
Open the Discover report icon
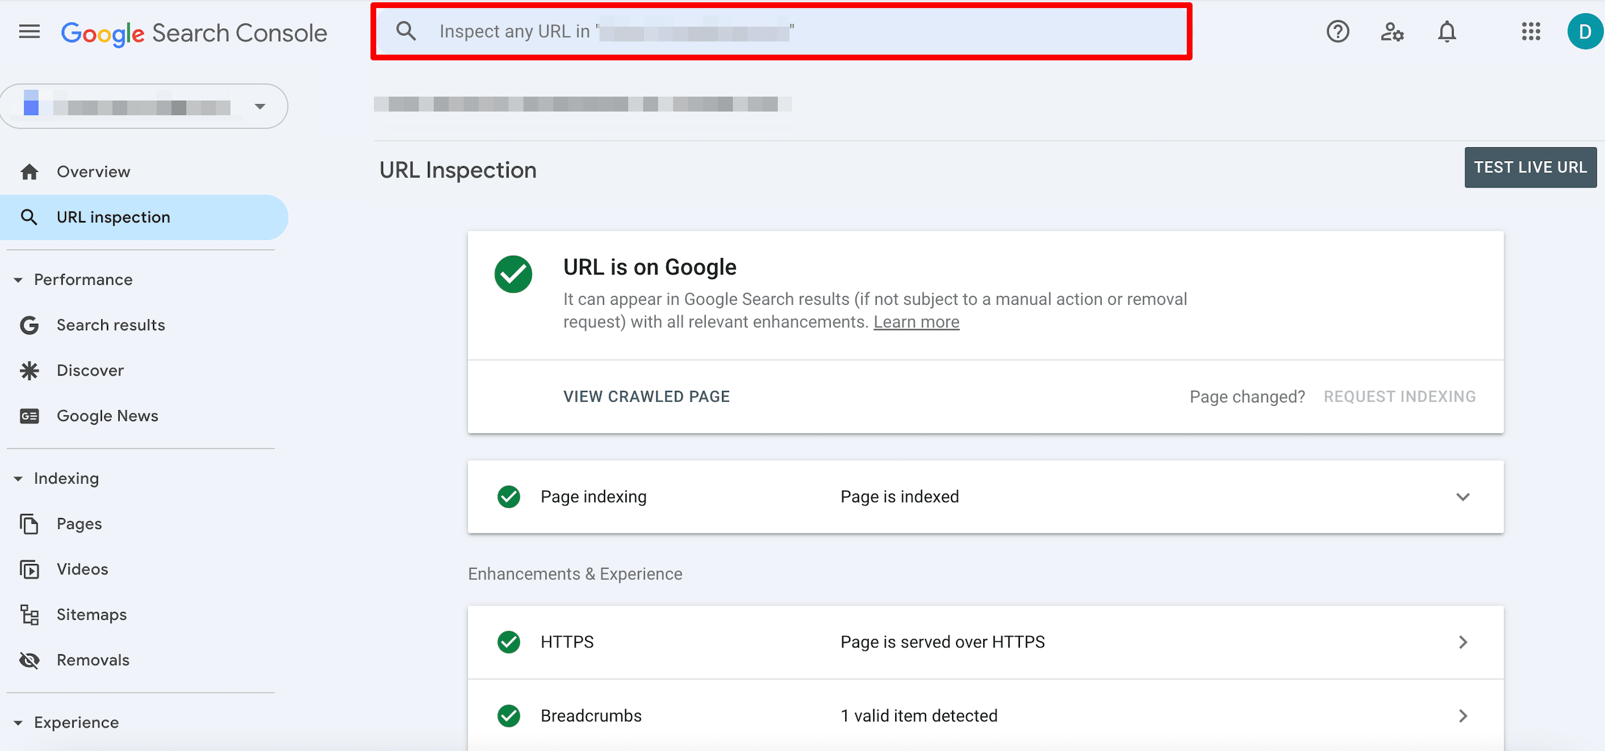(x=29, y=370)
